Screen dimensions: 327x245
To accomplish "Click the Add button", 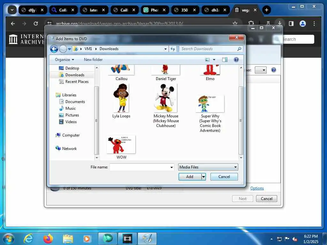I will [190, 177].
